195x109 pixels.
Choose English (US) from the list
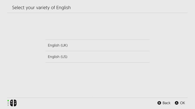pos(97,57)
